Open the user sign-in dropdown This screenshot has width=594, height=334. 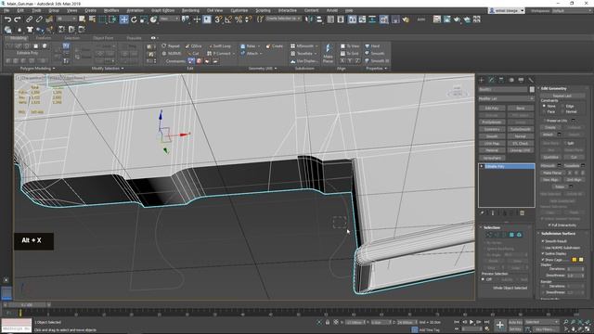pos(507,10)
